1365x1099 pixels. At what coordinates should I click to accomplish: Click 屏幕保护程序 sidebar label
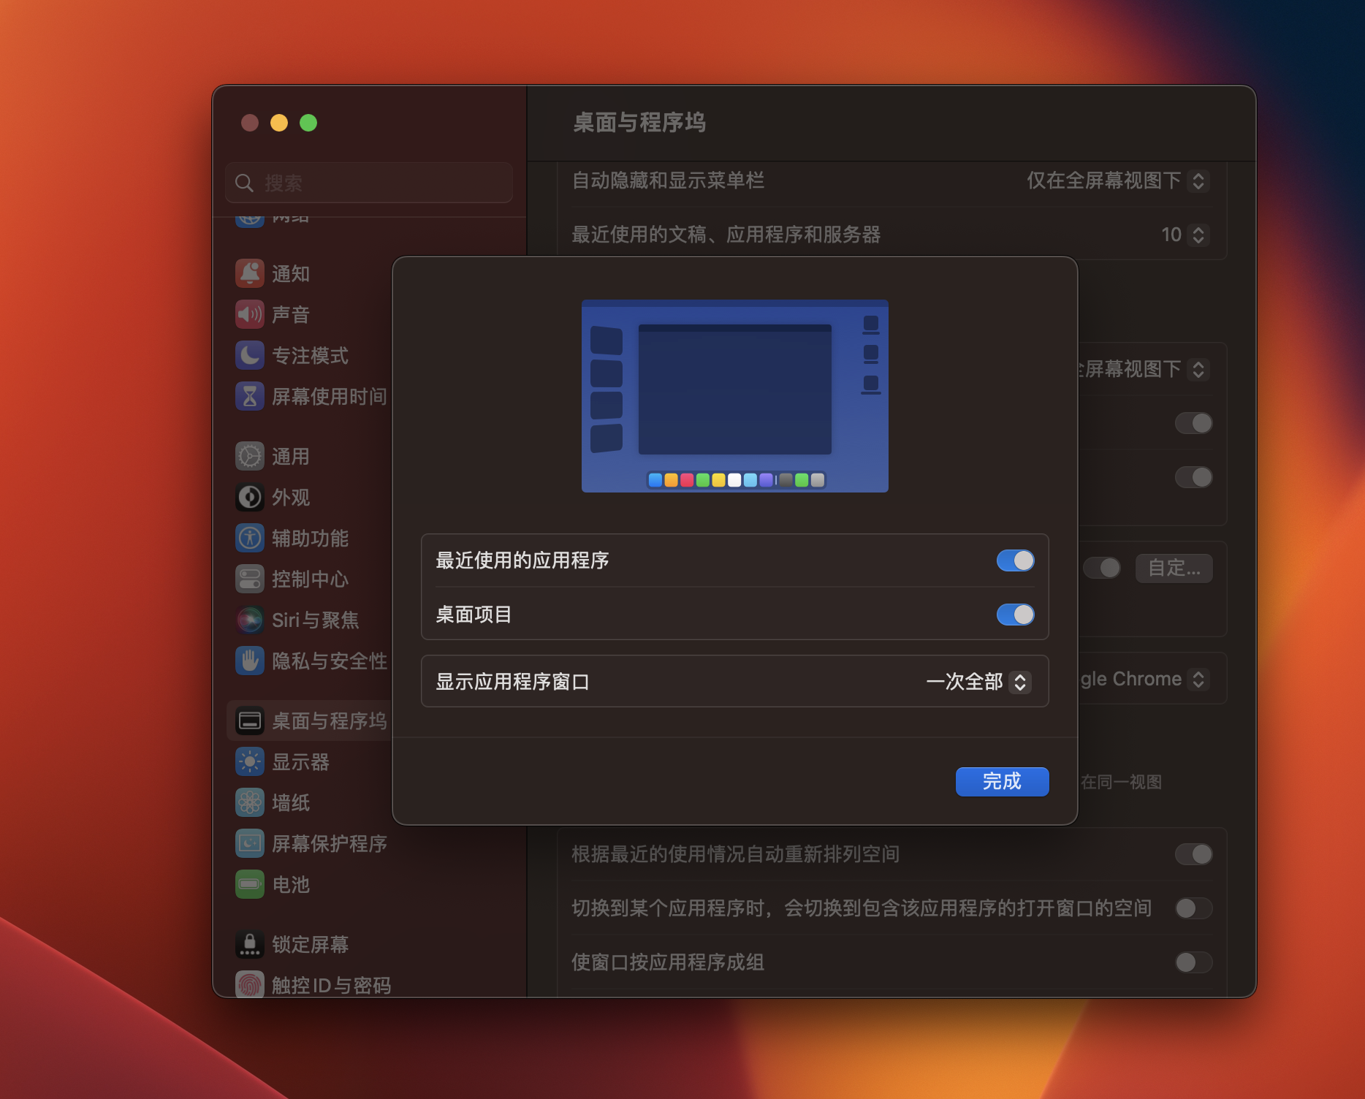(330, 843)
